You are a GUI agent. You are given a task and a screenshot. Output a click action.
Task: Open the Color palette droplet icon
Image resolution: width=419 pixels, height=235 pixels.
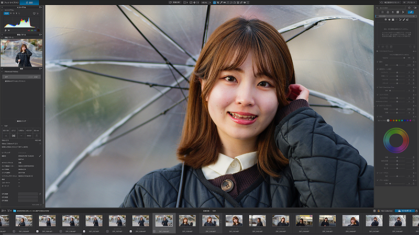tap(388, 12)
